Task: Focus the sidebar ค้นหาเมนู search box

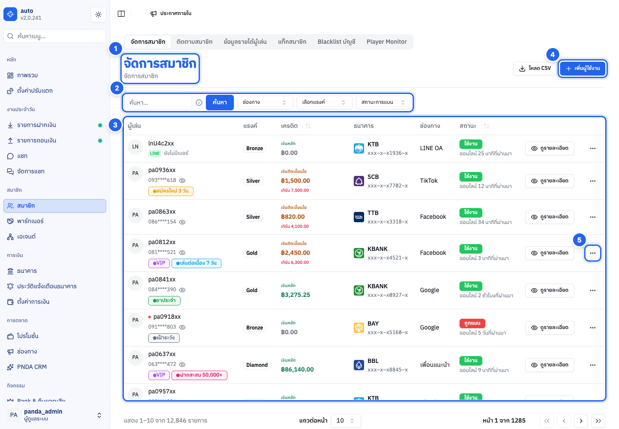Action: pyautogui.click(x=55, y=36)
